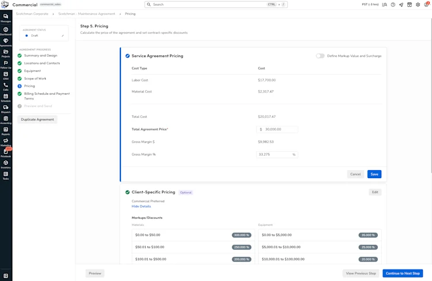432x281 pixels.
Task: Go to Agreements in the sidebar
Action: [6, 43]
